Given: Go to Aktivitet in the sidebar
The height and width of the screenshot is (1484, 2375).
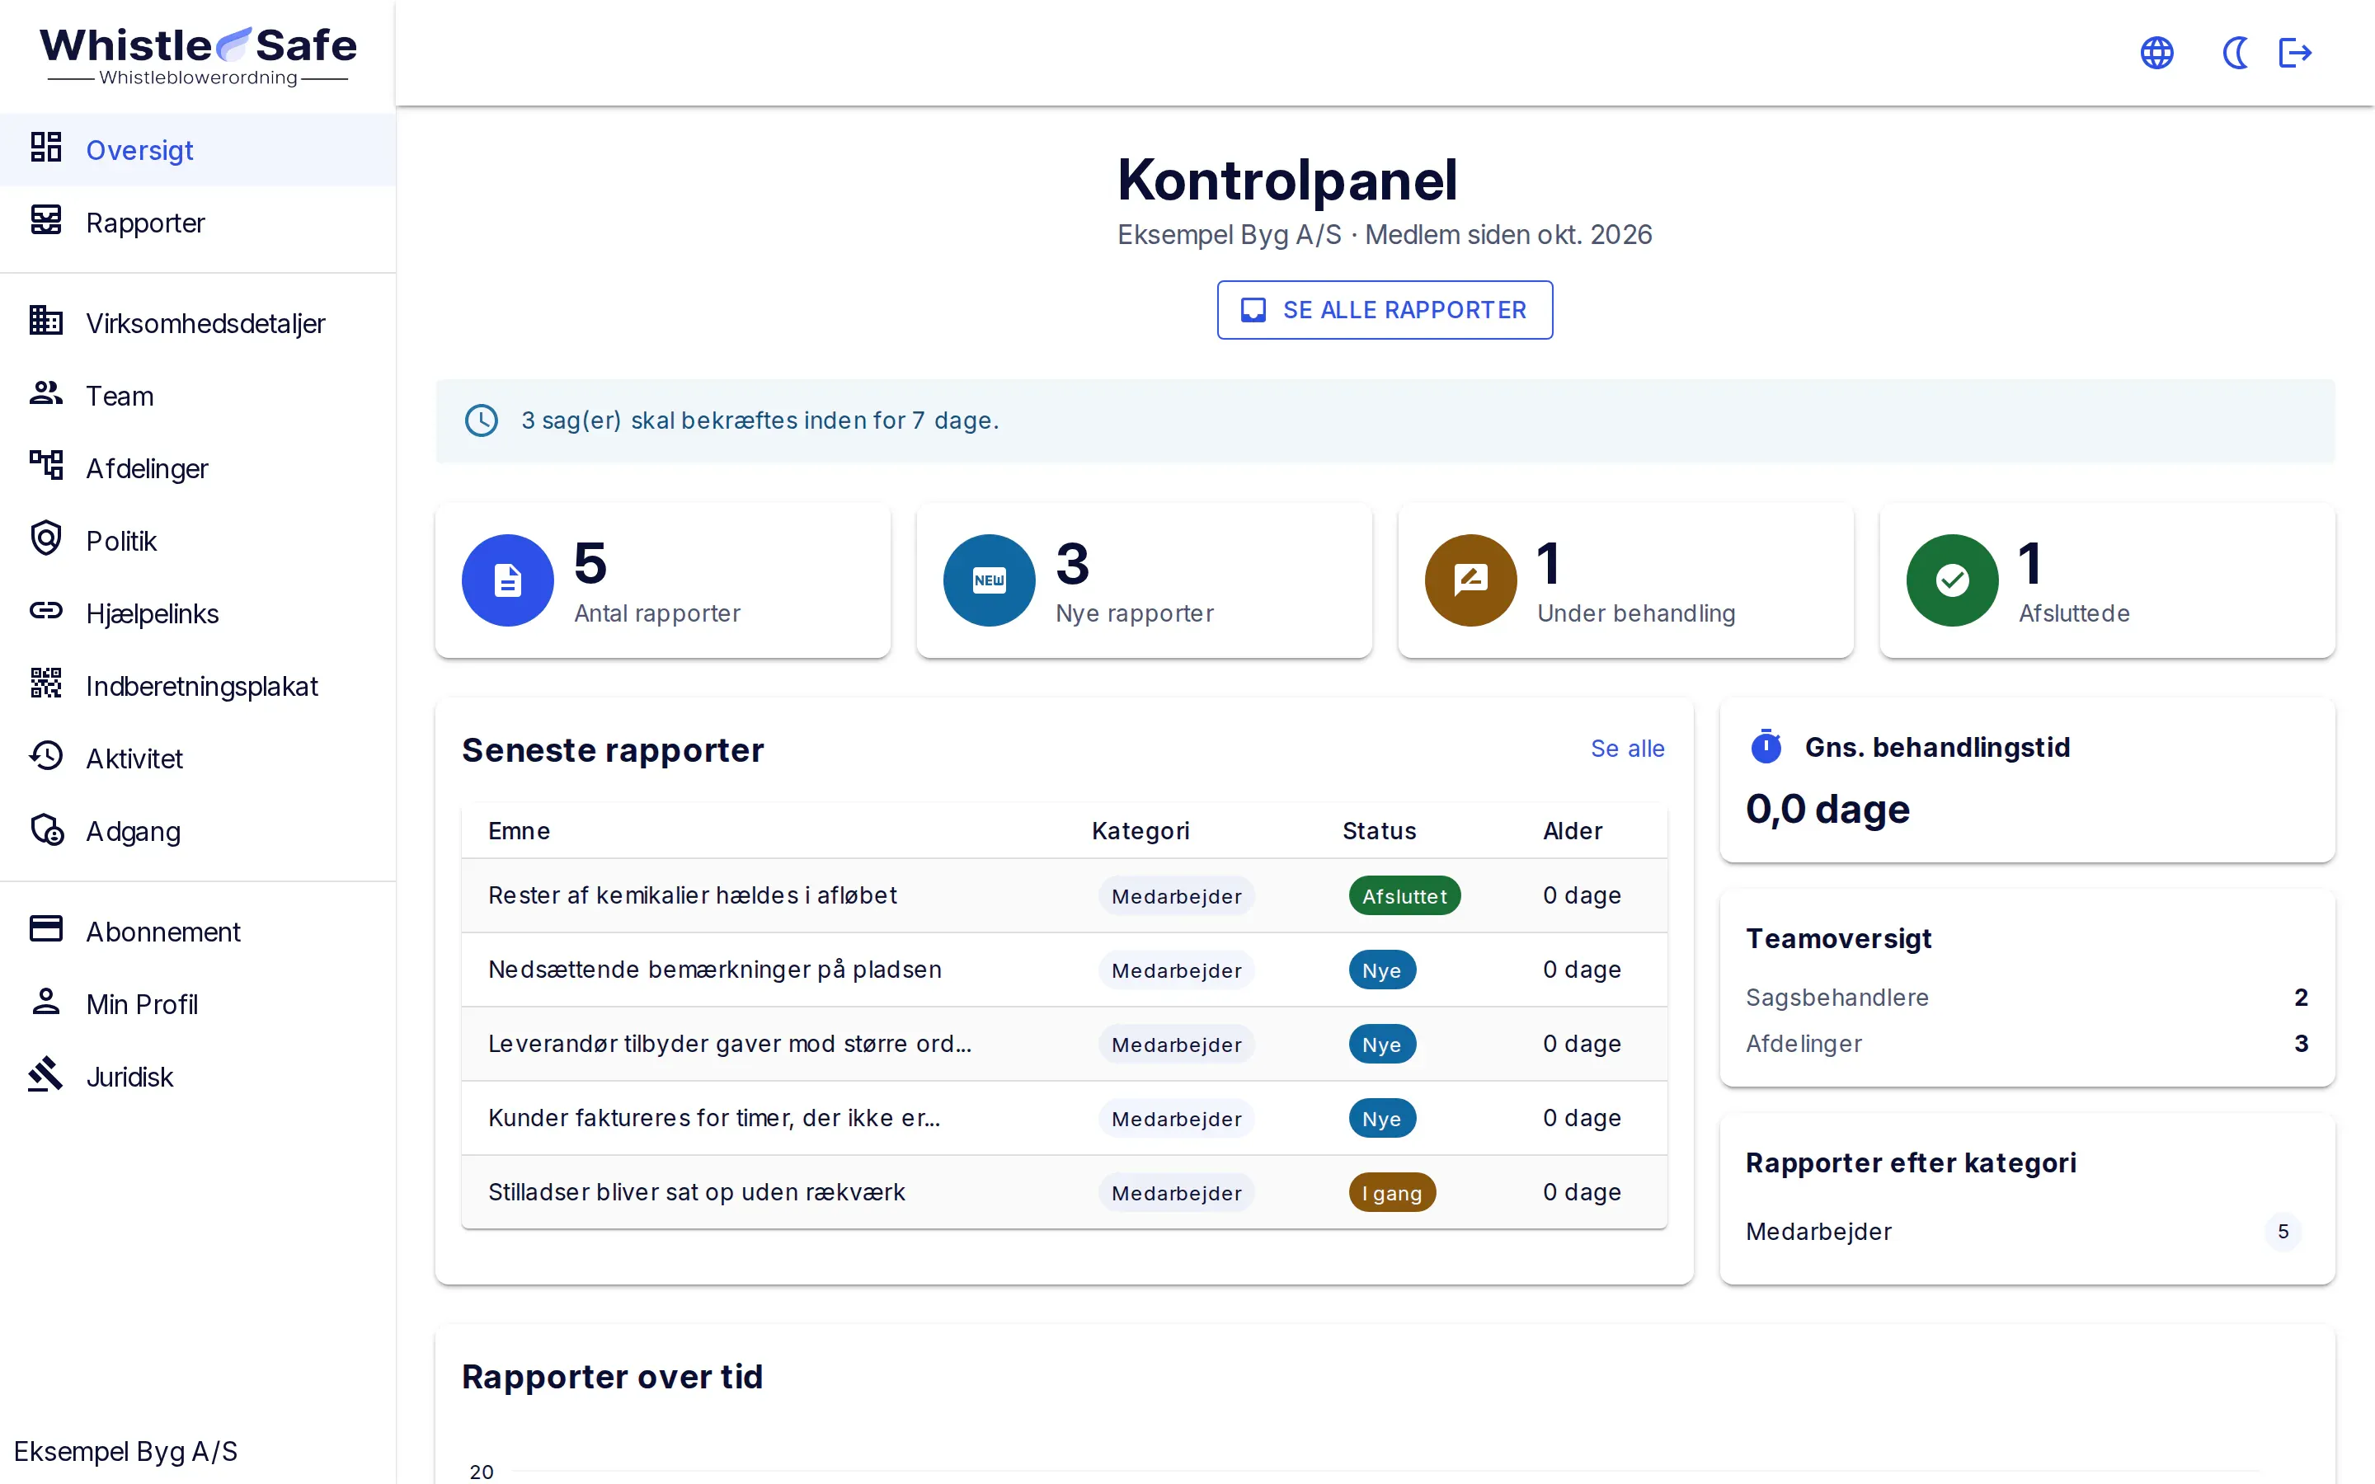Looking at the screenshot, I should (198, 758).
